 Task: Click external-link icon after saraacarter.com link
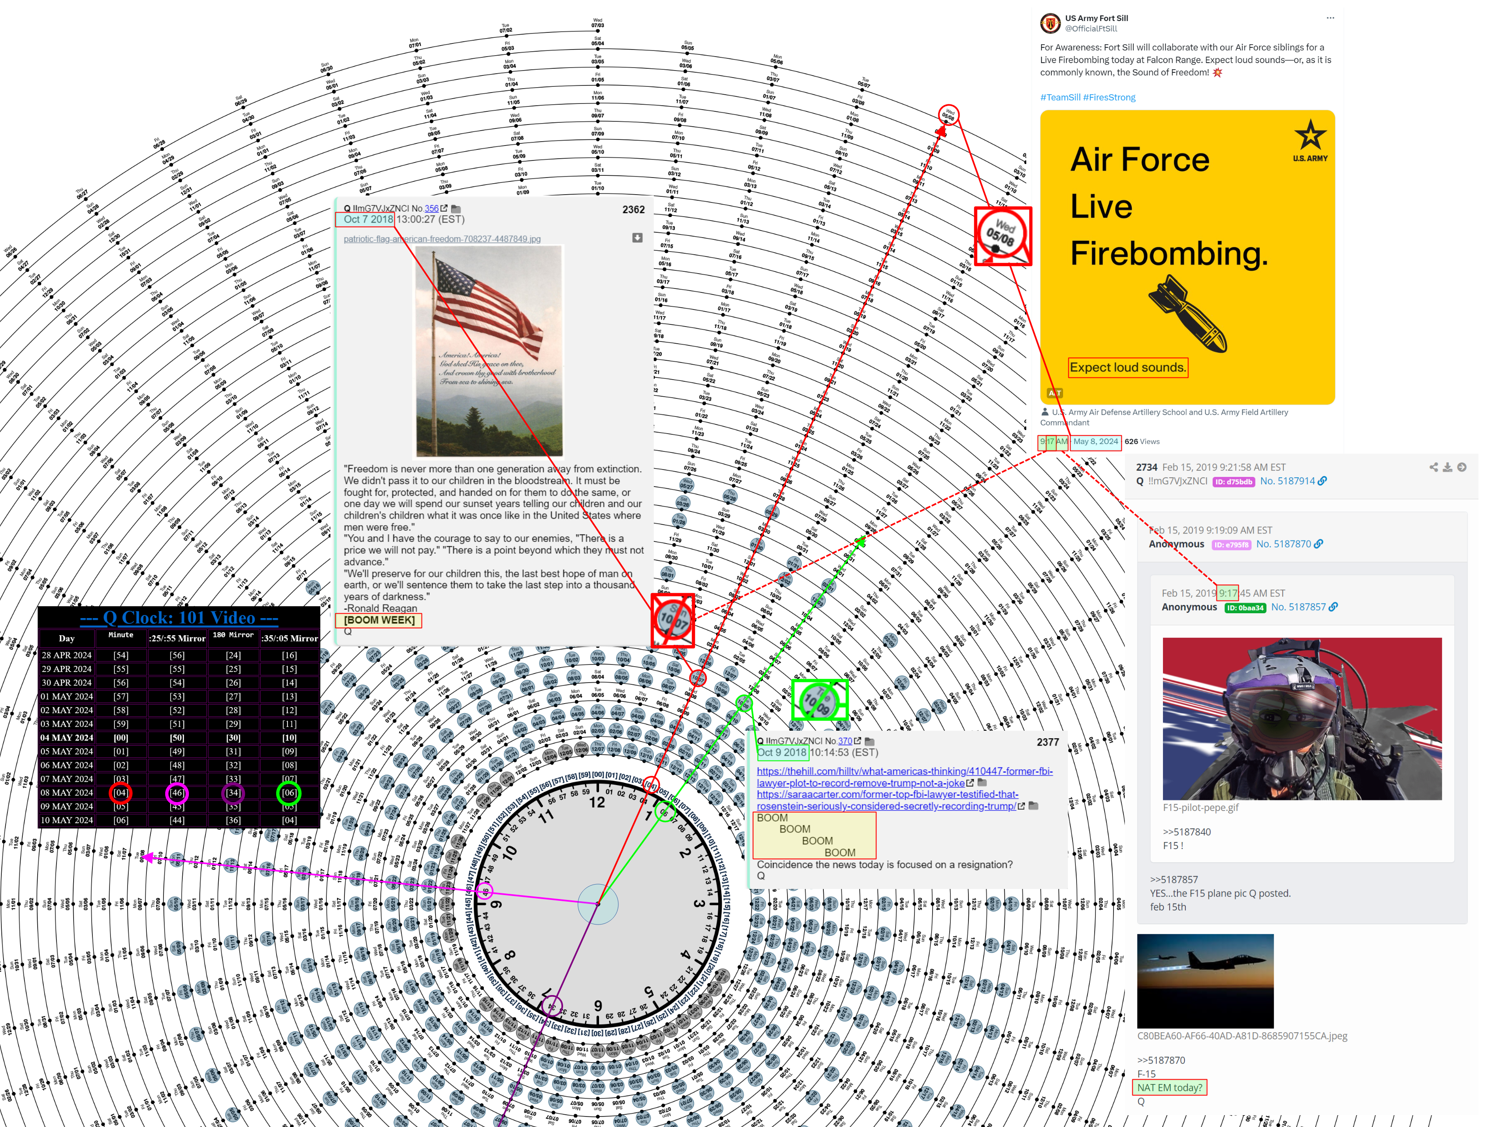(x=1022, y=806)
